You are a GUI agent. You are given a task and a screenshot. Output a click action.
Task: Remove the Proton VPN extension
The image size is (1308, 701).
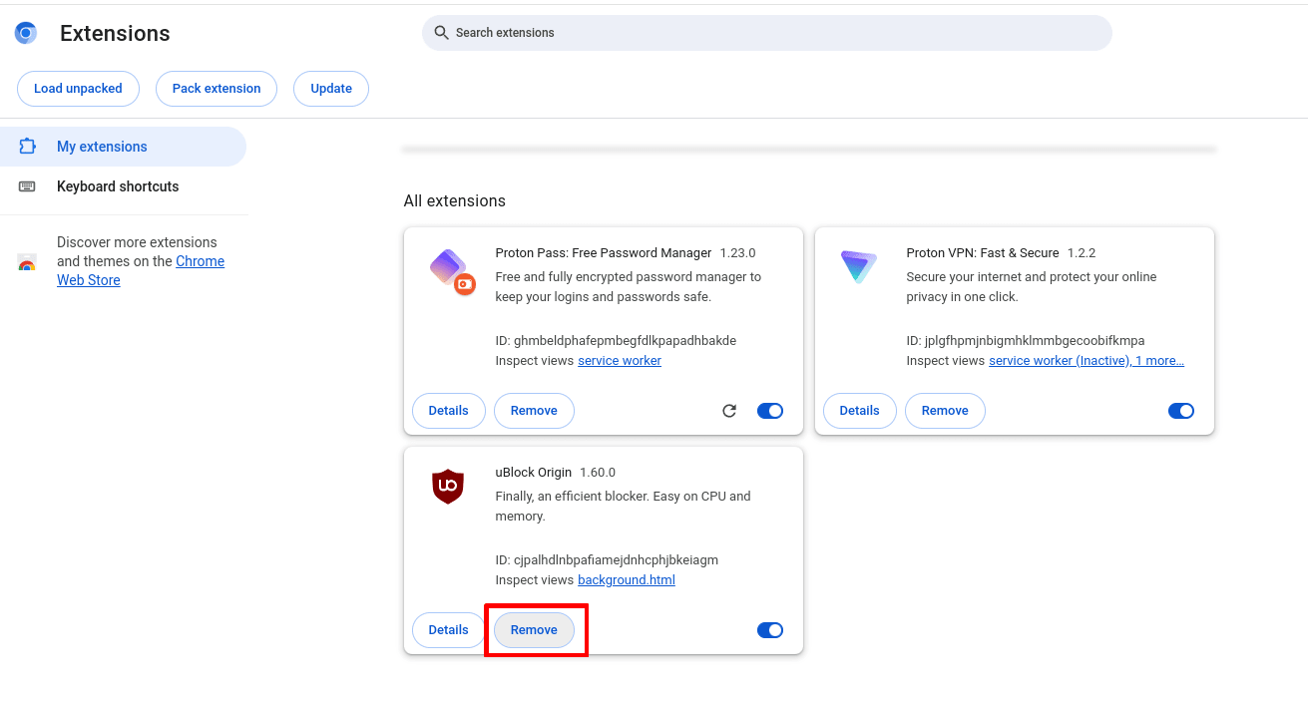[945, 411]
